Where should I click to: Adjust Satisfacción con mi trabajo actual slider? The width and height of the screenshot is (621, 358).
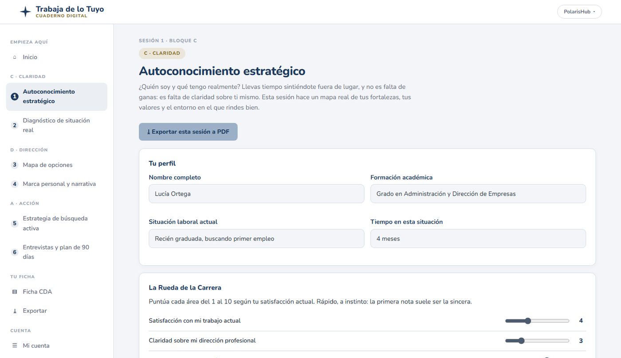tap(537, 321)
